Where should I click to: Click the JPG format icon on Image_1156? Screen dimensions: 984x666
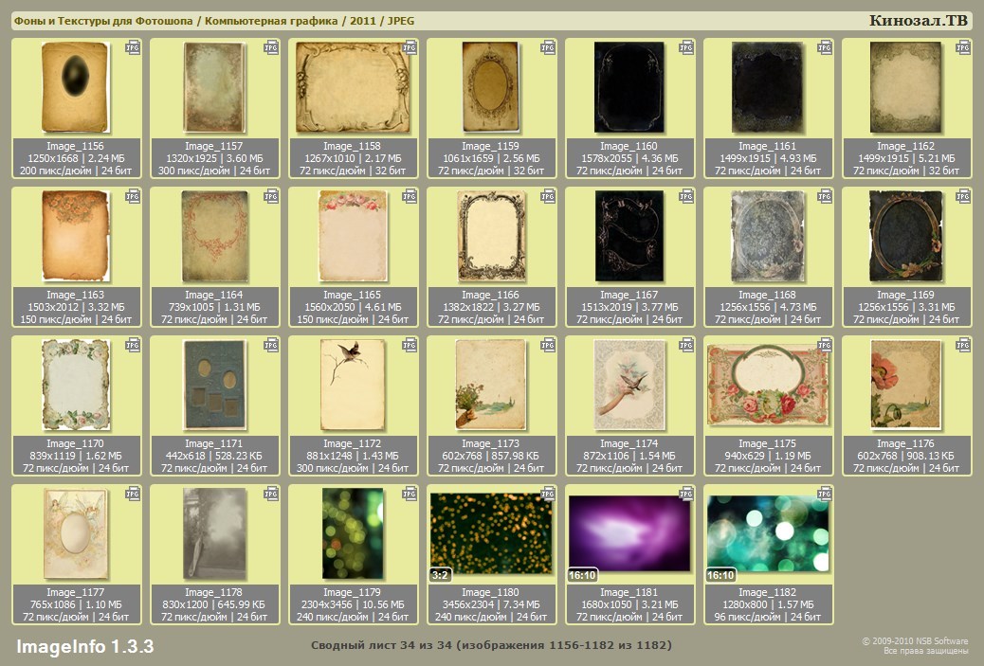pos(133,46)
